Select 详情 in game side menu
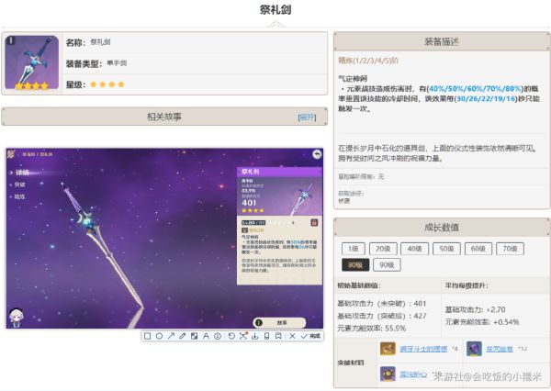 22,173
